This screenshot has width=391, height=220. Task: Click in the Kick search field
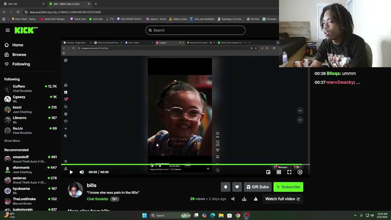195,30
